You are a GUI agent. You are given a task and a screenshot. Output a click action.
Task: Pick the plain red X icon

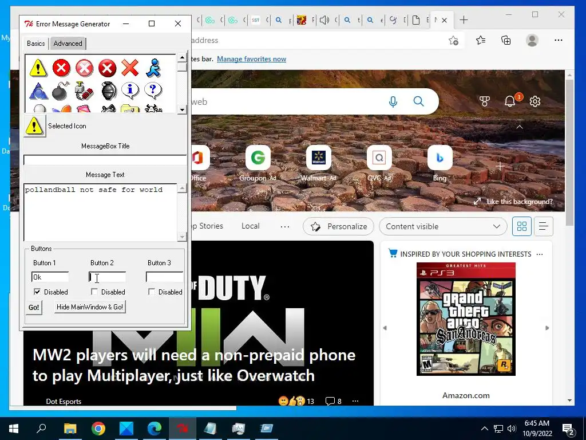130,68
